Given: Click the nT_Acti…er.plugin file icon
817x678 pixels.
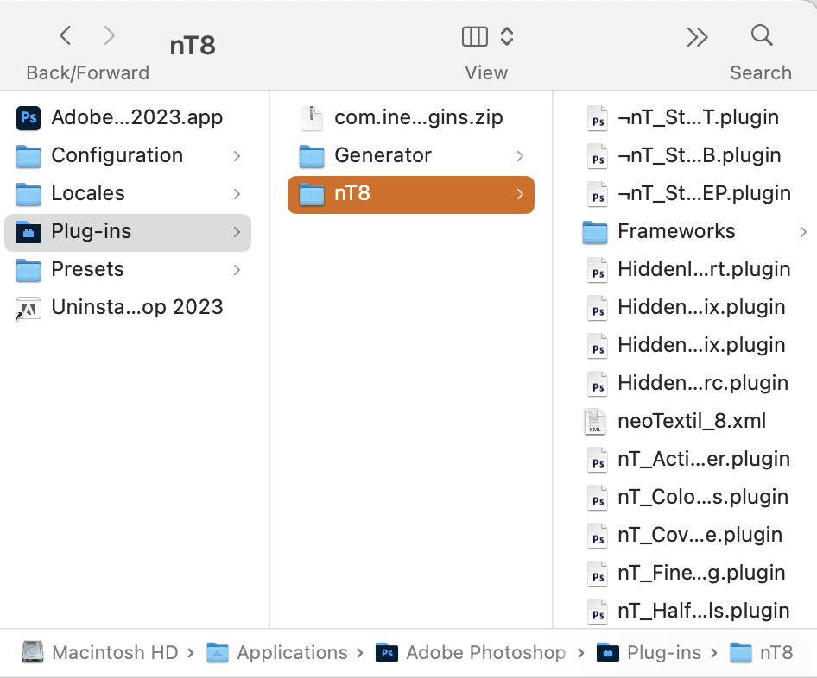Looking at the screenshot, I should [597, 460].
